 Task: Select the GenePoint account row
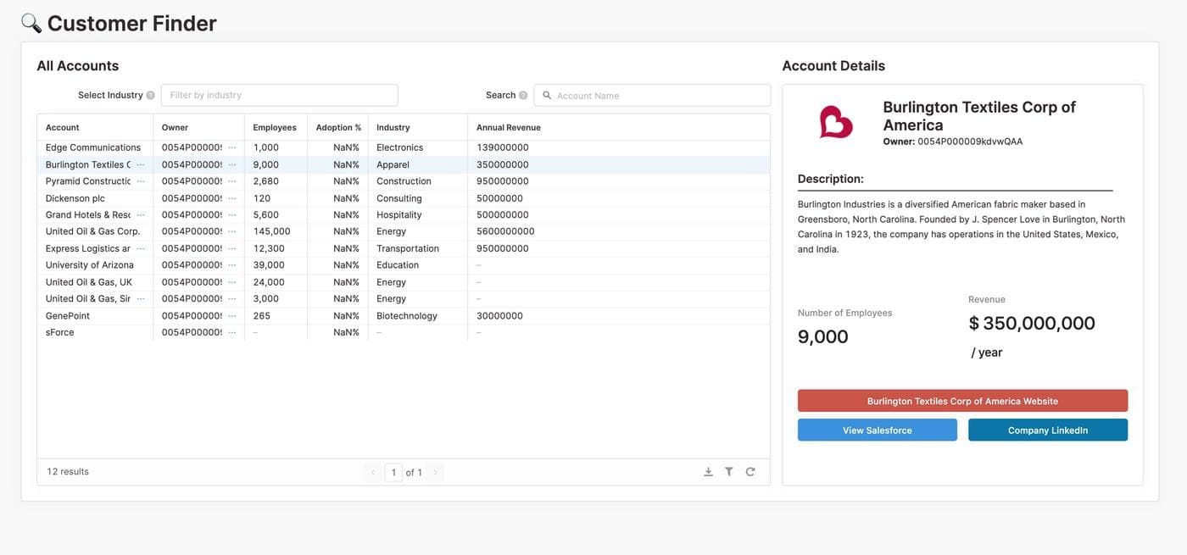[68, 316]
